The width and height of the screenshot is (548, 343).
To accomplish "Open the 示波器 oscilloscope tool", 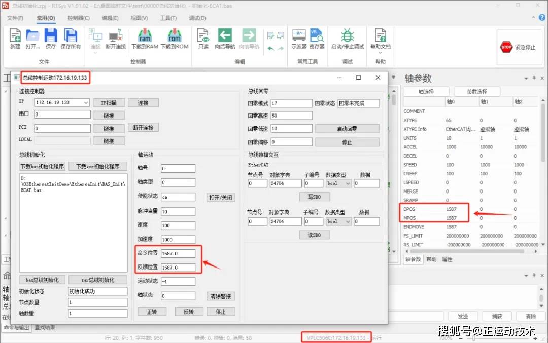I will [x=298, y=38].
